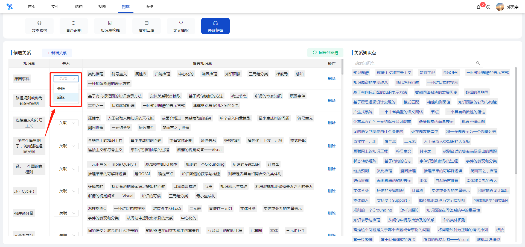Choose 后序 in the dropdown list
Screen dimensions: 525x247
coord(66,97)
